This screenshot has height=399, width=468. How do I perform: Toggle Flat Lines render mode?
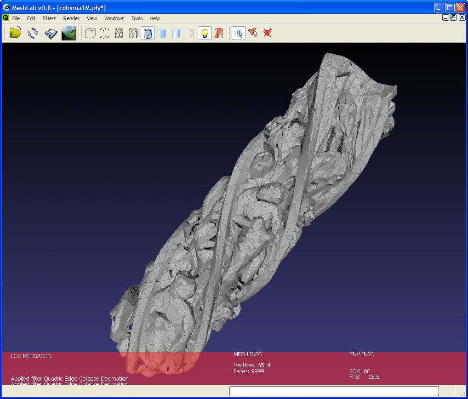[148, 33]
